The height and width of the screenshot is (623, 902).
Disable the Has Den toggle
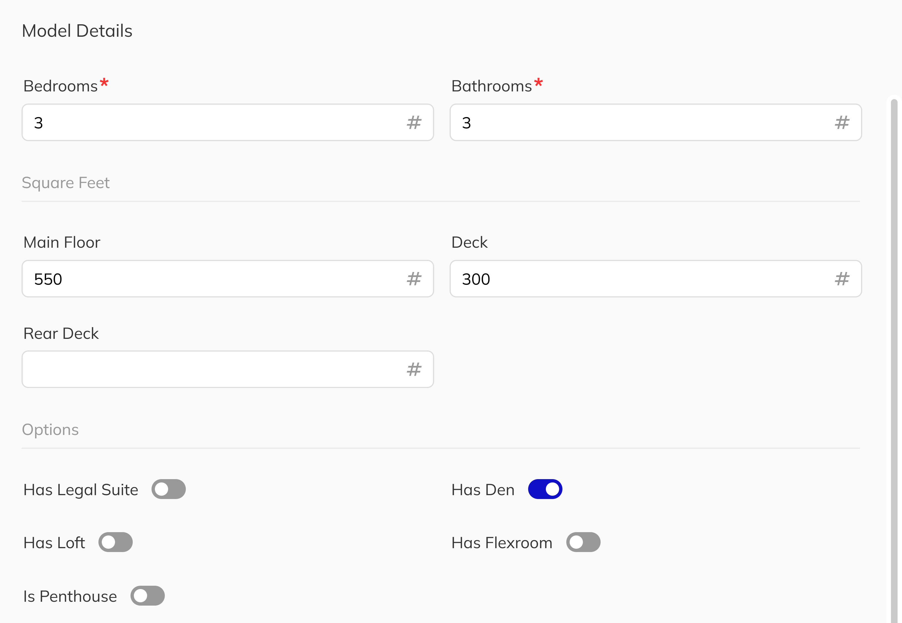(545, 489)
